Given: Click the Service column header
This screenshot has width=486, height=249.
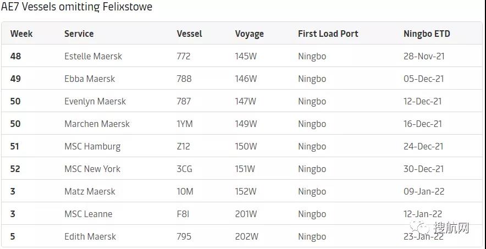Looking at the screenshot, I should (x=79, y=34).
